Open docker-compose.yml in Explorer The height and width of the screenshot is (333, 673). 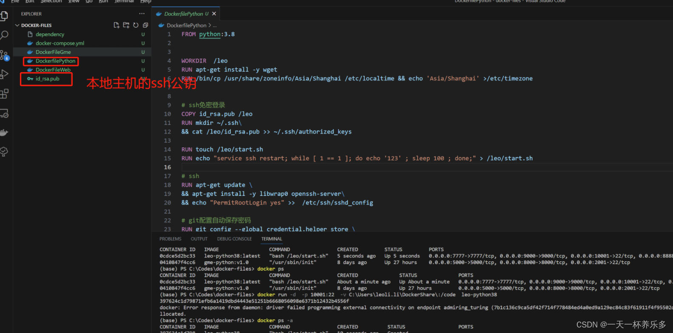(x=60, y=43)
